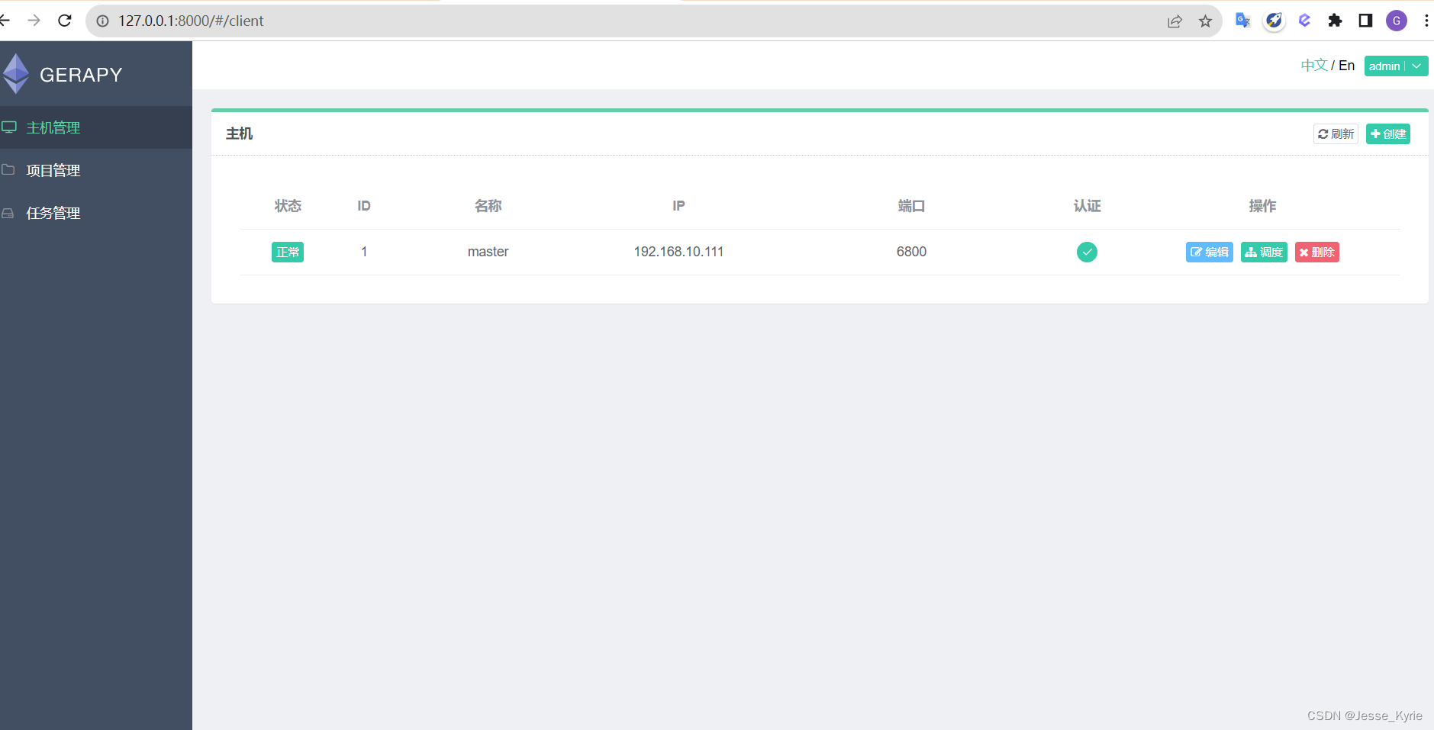Image resolution: width=1434 pixels, height=730 pixels.
Task: Click the host name master
Action: [x=488, y=252]
